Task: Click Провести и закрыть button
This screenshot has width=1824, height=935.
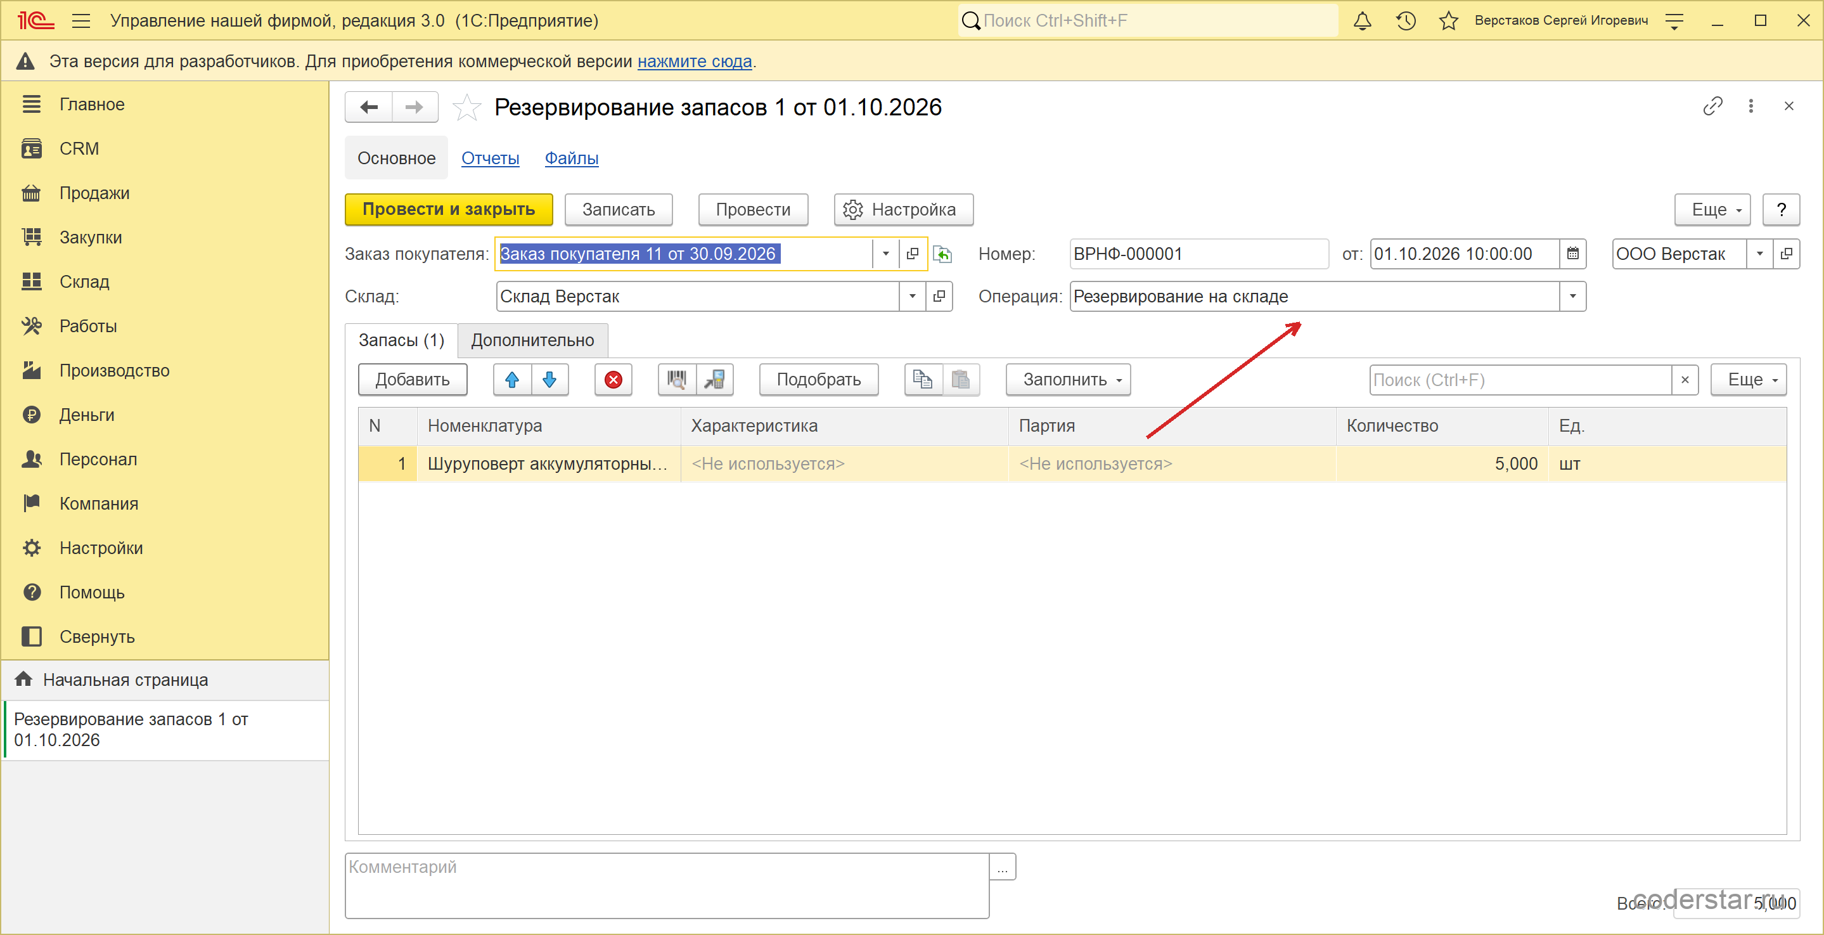Action: [x=448, y=210]
